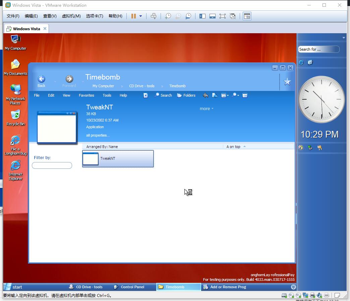Switch to Add or Remove Prog taskbar button
350x301 pixels.
click(x=225, y=287)
